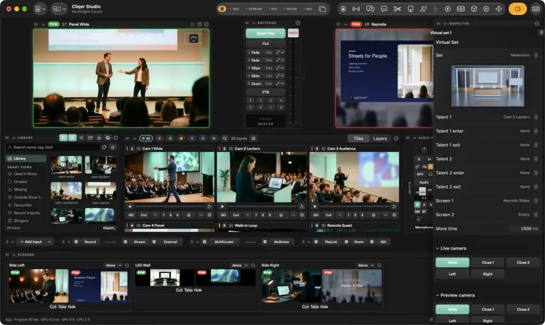The image size is (545, 325).
Task: Click the Cut button in Switcher
Action: pyautogui.click(x=266, y=44)
